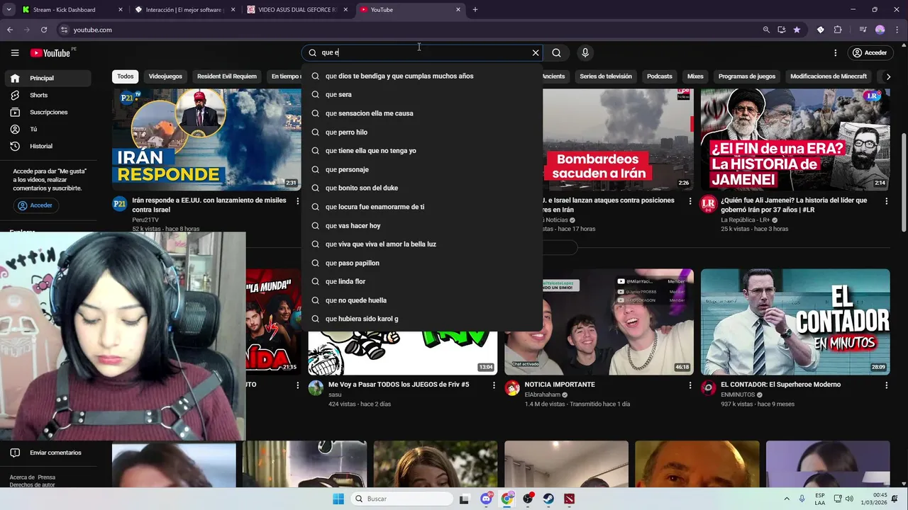Open the browser extensions puzzle icon
The height and width of the screenshot is (510, 908).
838,30
